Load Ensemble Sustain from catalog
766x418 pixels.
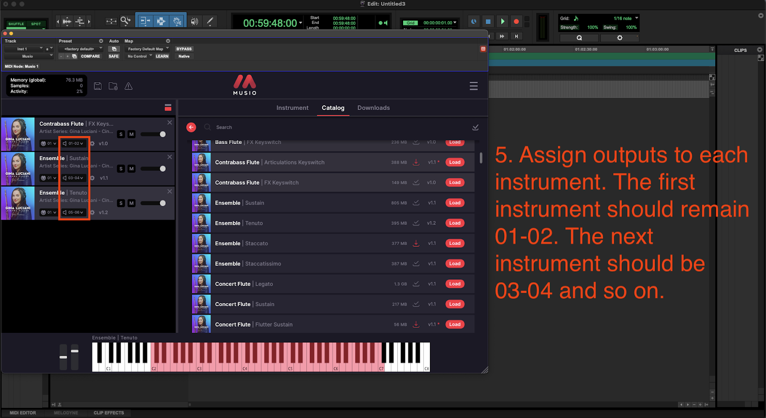[x=455, y=203]
